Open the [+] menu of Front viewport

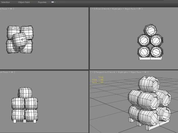tap(93, 9)
